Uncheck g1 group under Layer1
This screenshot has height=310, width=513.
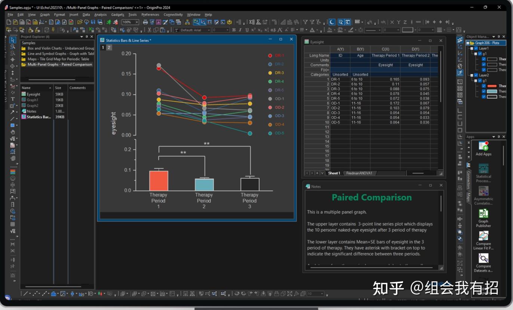coord(480,53)
